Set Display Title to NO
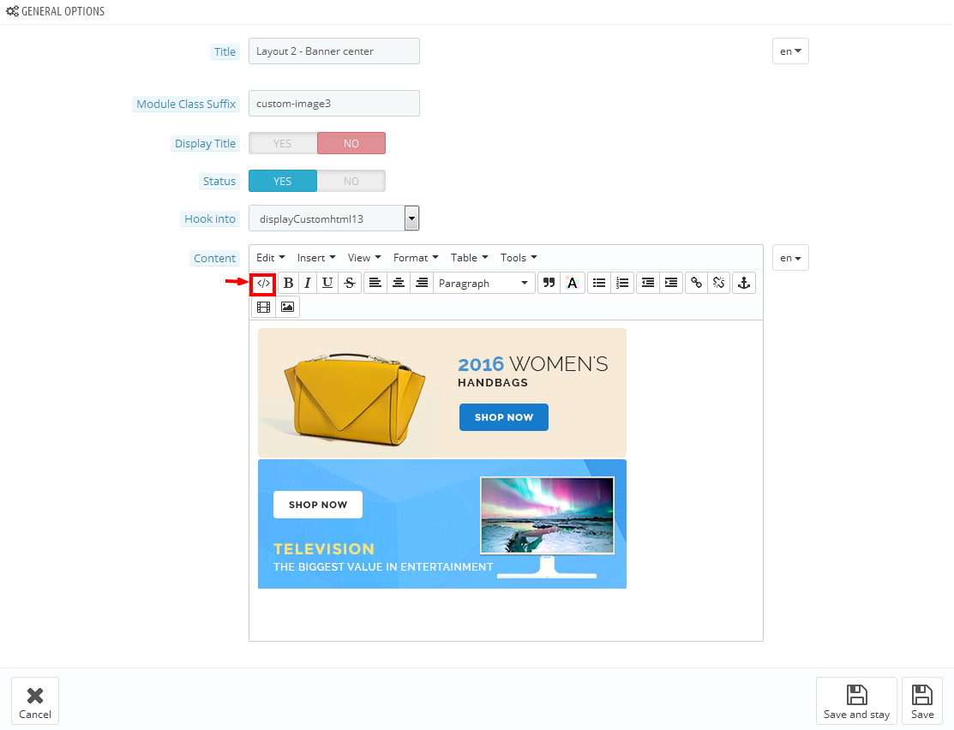The image size is (954, 730). pyautogui.click(x=351, y=144)
